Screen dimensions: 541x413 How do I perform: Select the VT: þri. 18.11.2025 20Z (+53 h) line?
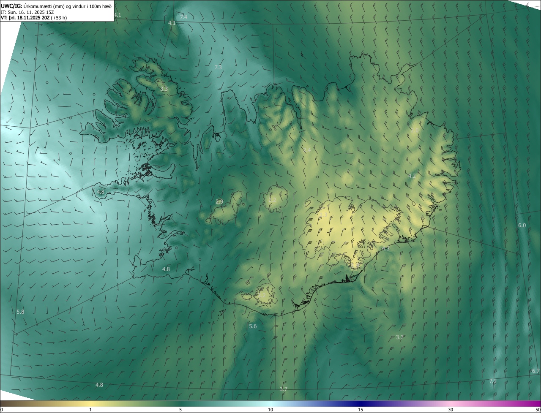coord(34,18)
